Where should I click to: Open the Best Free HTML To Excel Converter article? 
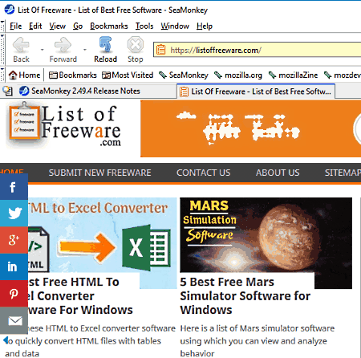coord(80,296)
